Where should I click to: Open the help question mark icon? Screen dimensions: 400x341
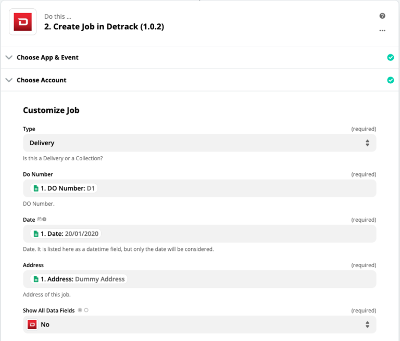click(x=382, y=16)
